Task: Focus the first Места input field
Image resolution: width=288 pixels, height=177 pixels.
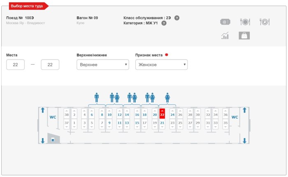Action: tap(16, 65)
